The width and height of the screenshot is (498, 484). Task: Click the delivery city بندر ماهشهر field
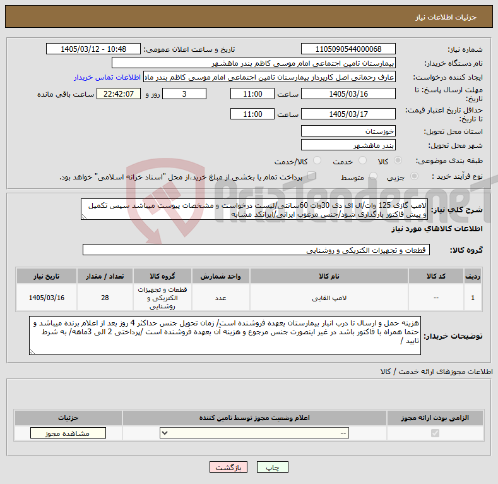tap(348, 145)
